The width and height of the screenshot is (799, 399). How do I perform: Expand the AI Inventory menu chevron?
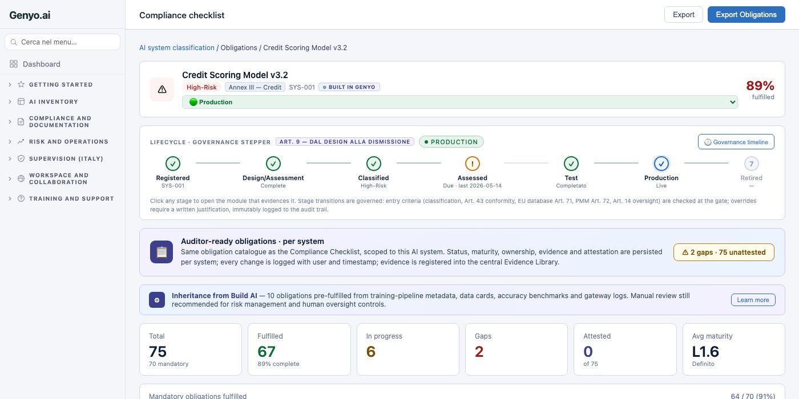10,102
